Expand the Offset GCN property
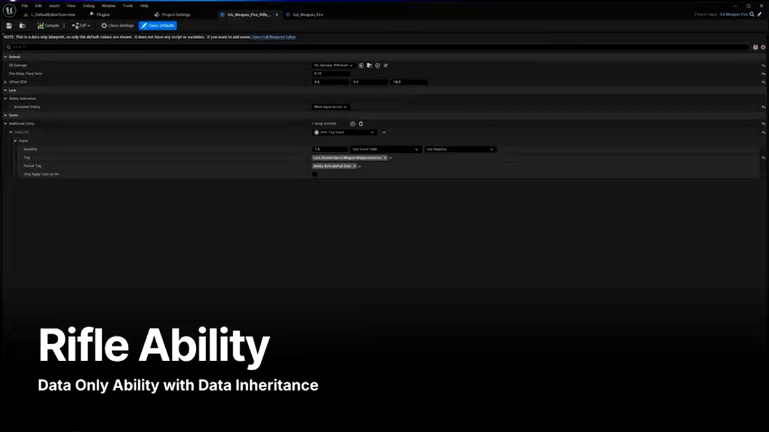 click(5, 82)
